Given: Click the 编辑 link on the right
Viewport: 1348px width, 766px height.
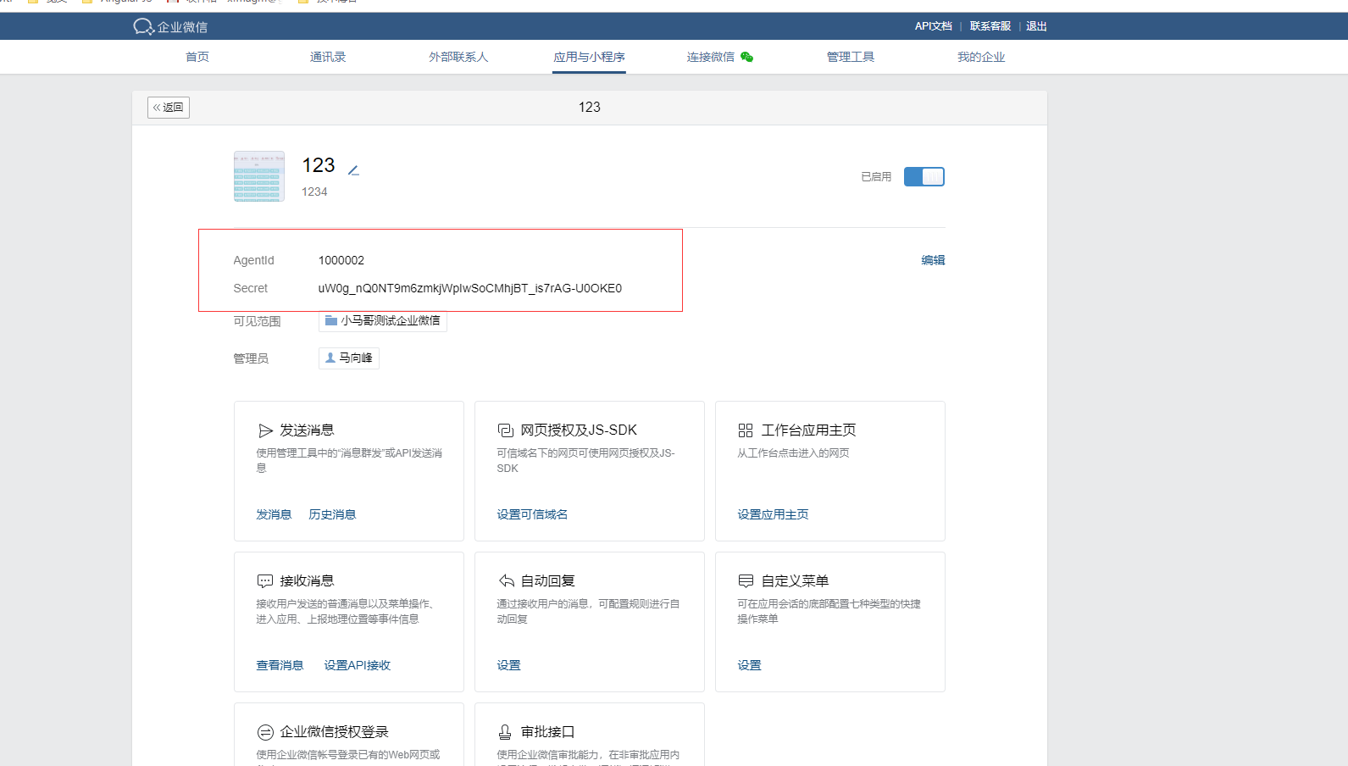Looking at the screenshot, I should pyautogui.click(x=933, y=260).
